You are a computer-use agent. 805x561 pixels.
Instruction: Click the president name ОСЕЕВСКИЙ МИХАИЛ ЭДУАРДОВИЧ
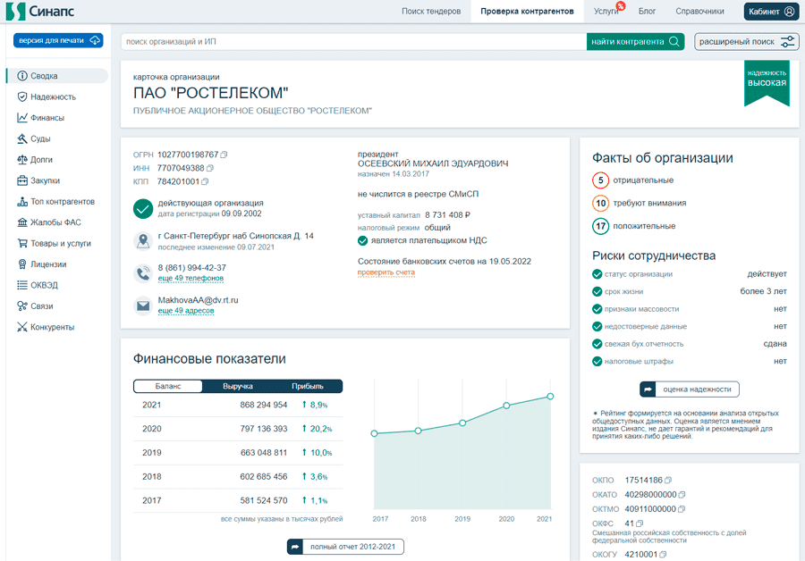(433, 163)
